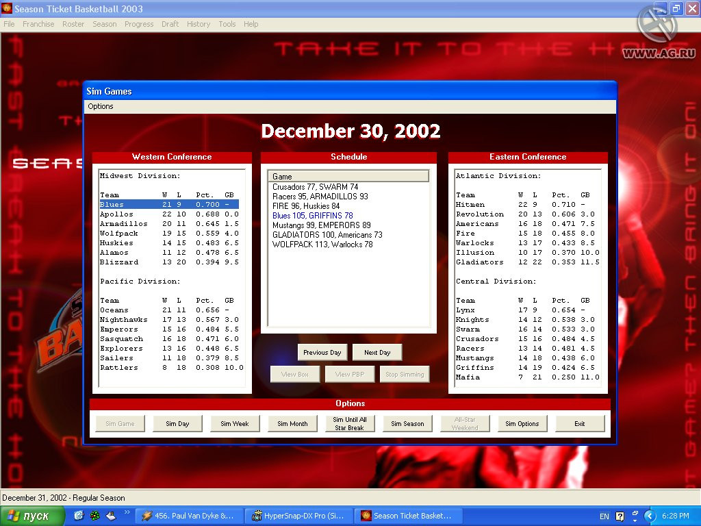Click the EN language indicator in tray
Viewport: 701px width, 526px height.
tap(604, 516)
